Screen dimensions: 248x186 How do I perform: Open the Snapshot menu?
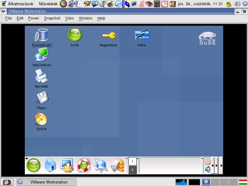(x=52, y=18)
